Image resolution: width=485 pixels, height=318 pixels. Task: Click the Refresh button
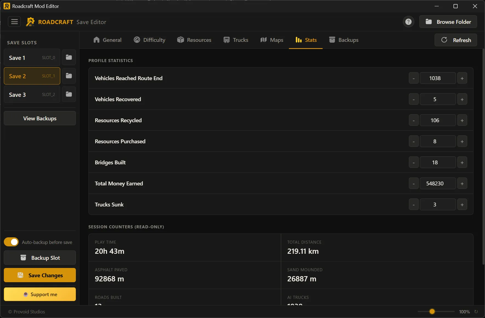coord(456,40)
